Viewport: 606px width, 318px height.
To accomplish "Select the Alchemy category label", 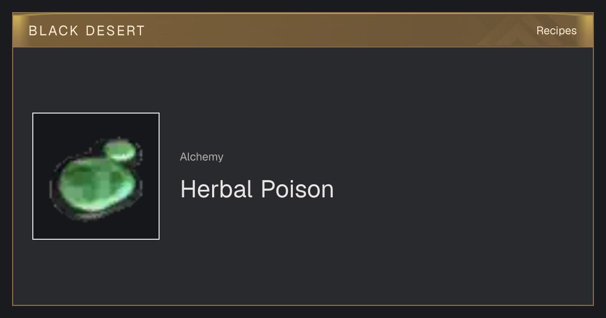I will (201, 157).
